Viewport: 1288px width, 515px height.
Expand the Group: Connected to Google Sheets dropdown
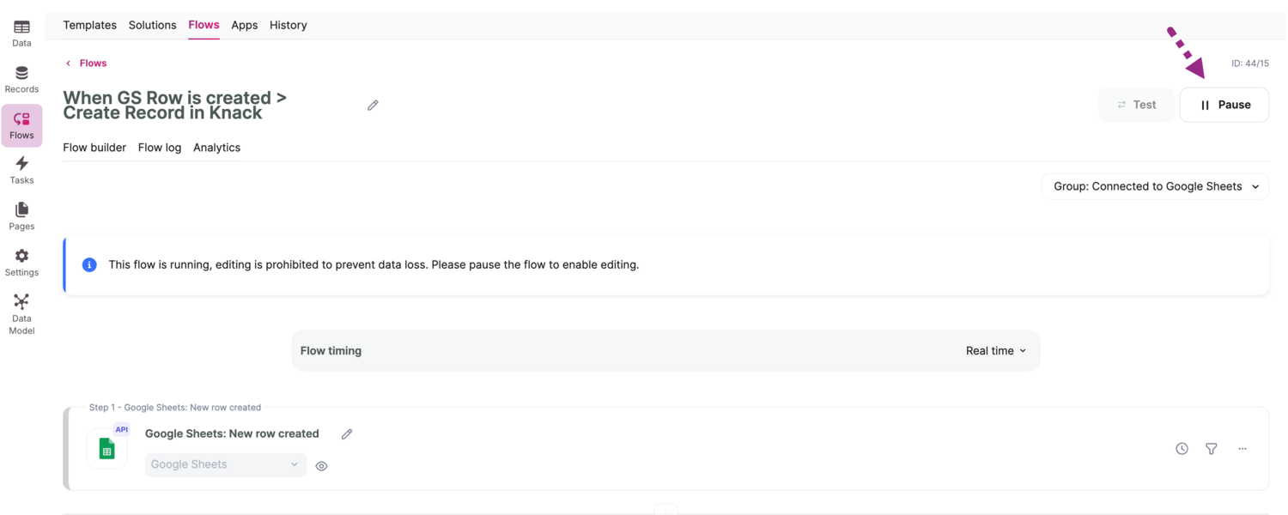click(1155, 186)
